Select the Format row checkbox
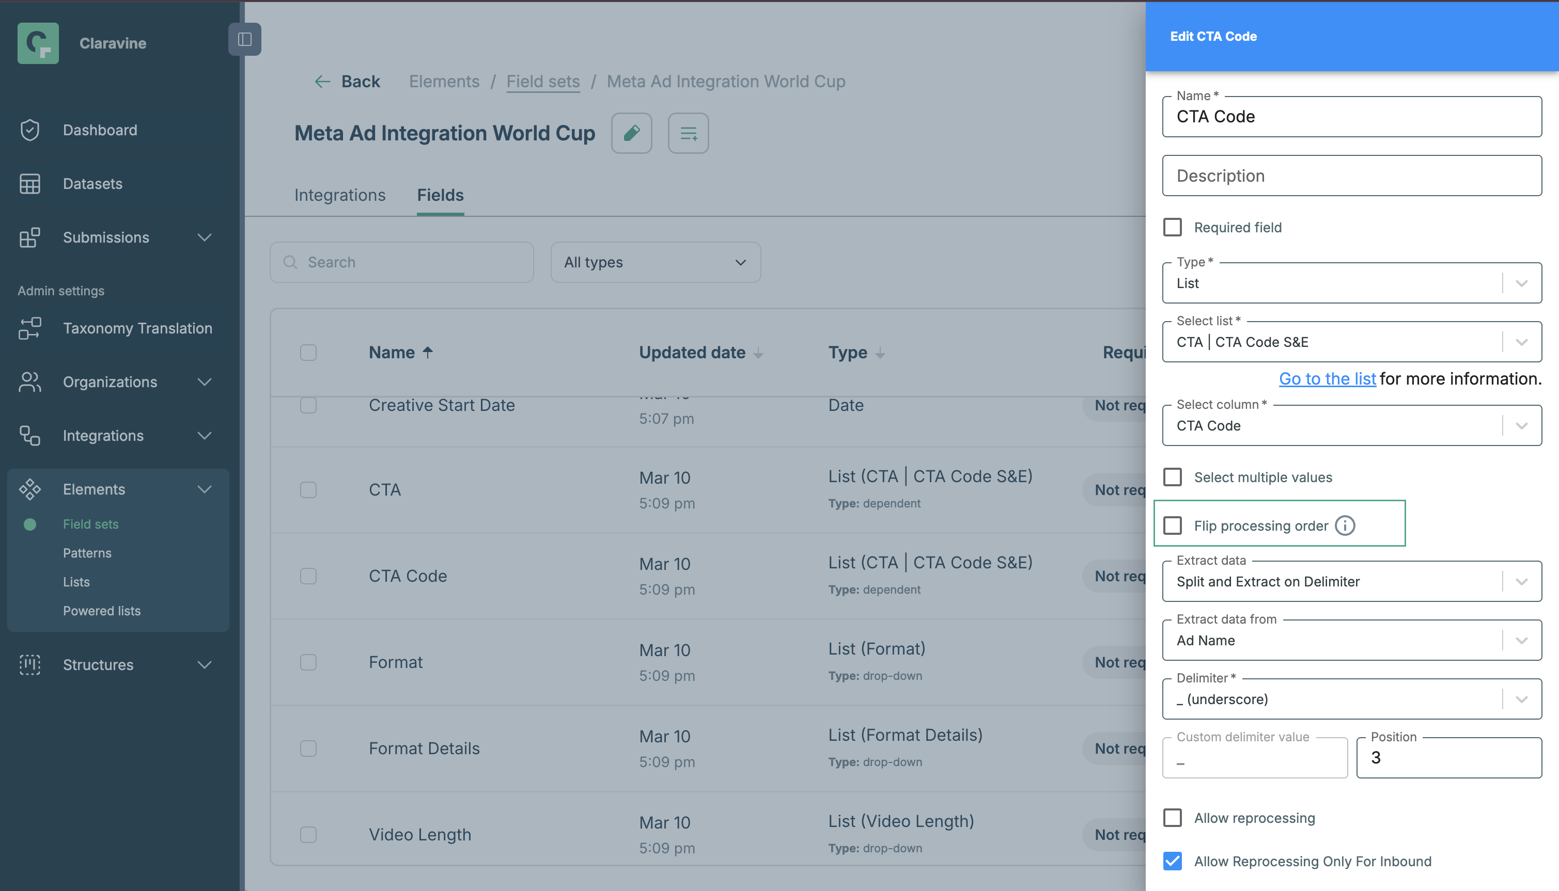Image resolution: width=1559 pixels, height=891 pixels. pos(308,662)
